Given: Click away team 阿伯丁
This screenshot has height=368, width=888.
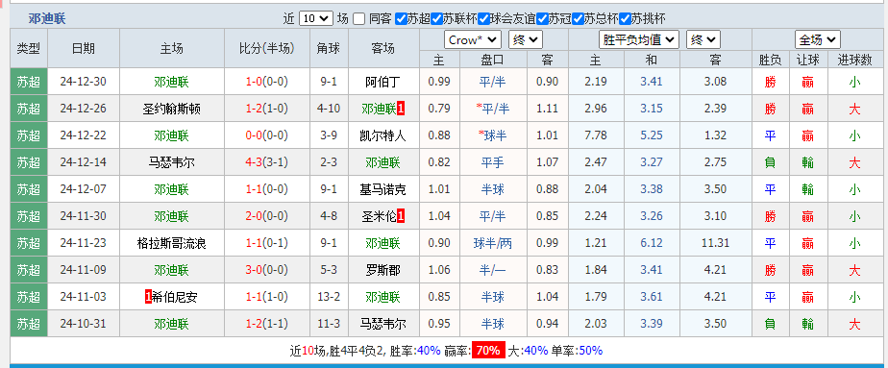Looking at the screenshot, I should (x=382, y=82).
